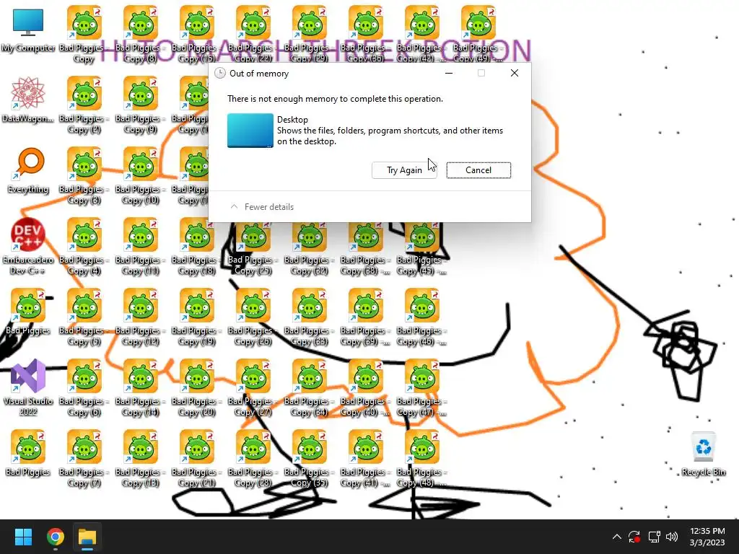This screenshot has width=739, height=554.
Task: Select the Bad Piggies - Copy (40) shortcut
Action: (365, 387)
